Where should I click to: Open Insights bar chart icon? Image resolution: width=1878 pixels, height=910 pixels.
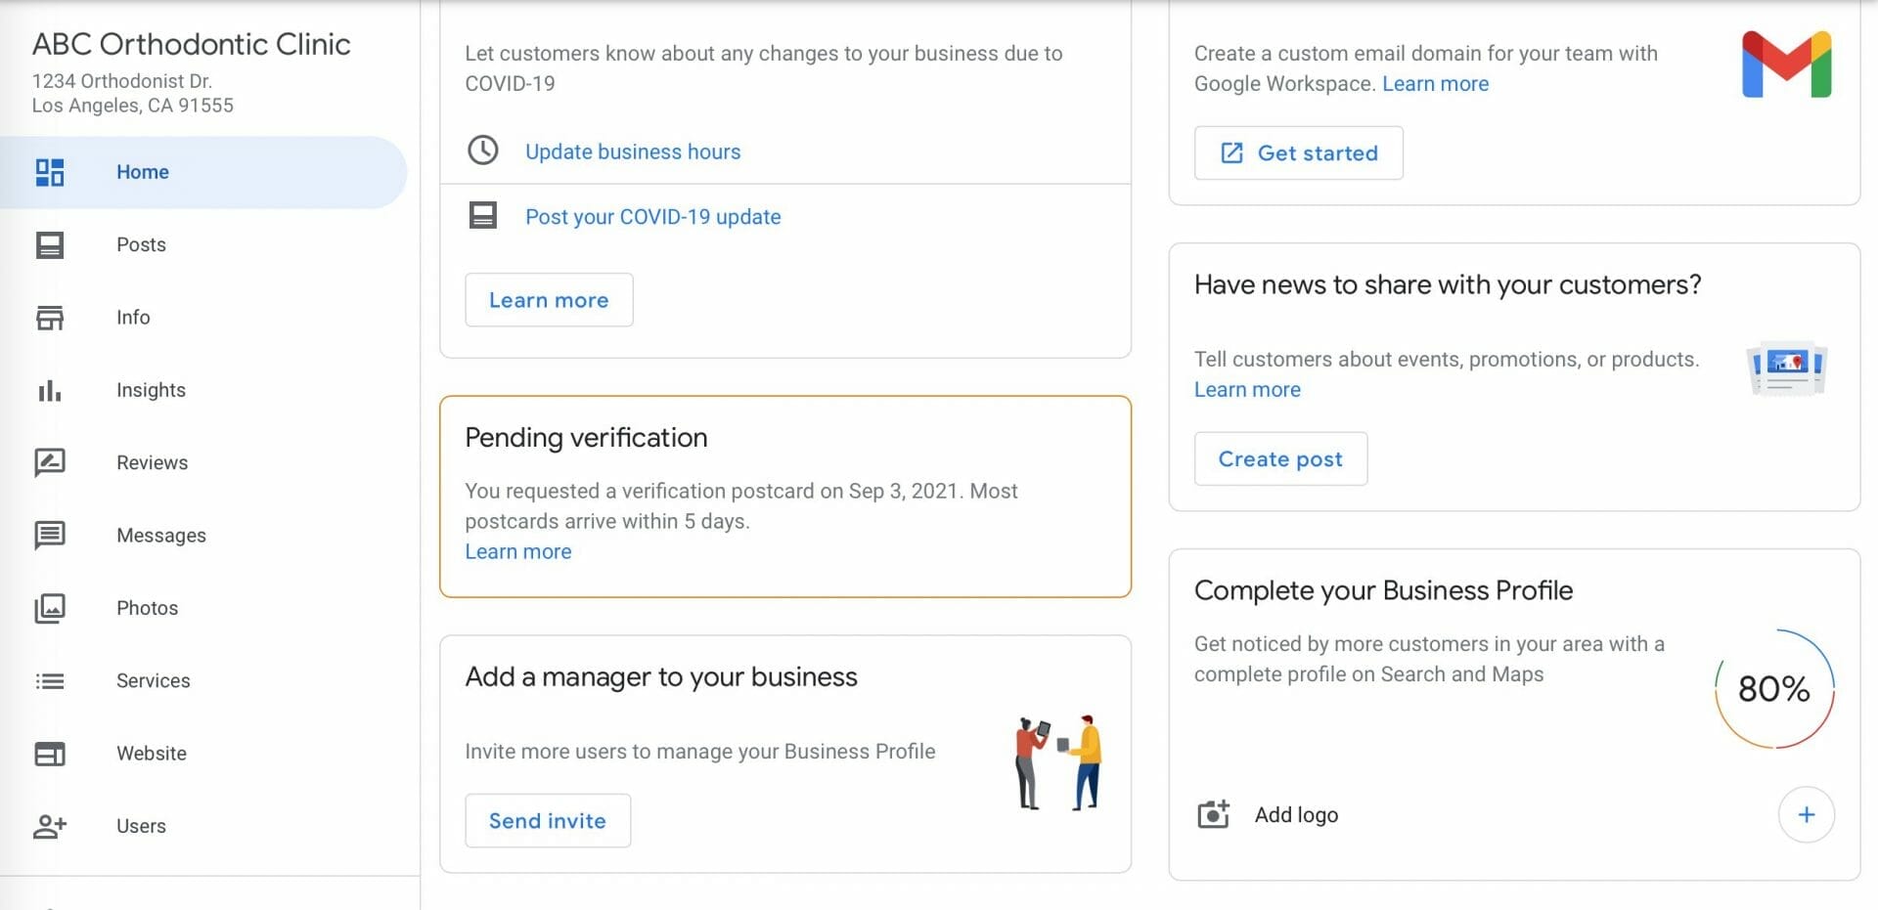tap(50, 391)
